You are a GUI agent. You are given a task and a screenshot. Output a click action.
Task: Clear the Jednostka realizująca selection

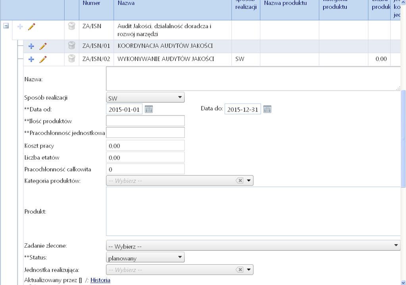240,270
